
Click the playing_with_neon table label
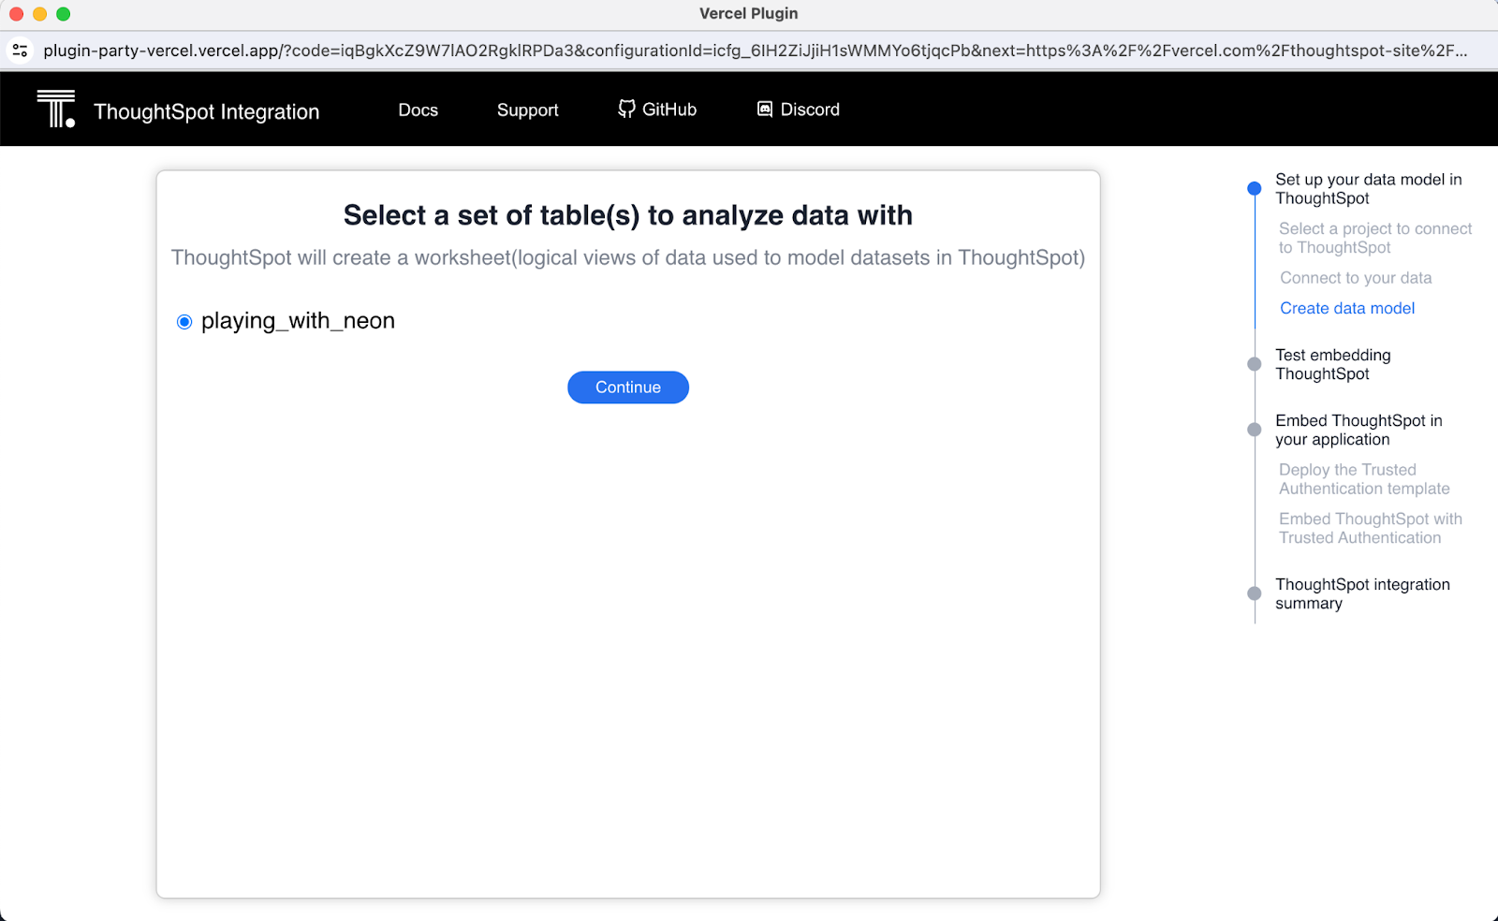coord(298,321)
